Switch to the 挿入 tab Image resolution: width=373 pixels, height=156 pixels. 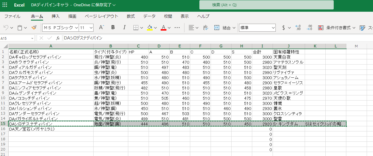click(56, 16)
